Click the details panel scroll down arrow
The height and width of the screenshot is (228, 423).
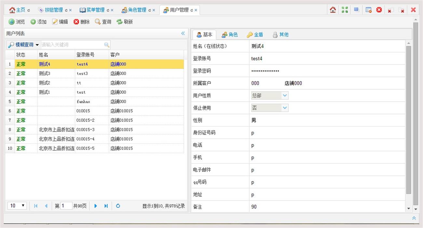(409, 208)
